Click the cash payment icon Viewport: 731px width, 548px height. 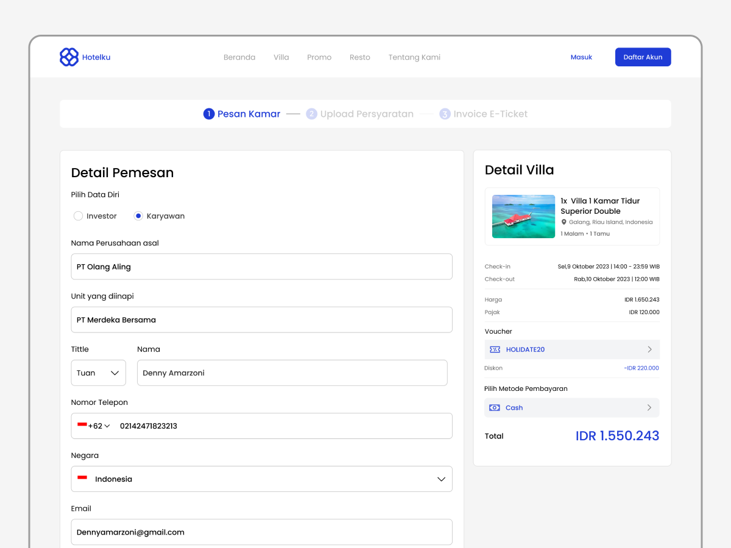(495, 407)
